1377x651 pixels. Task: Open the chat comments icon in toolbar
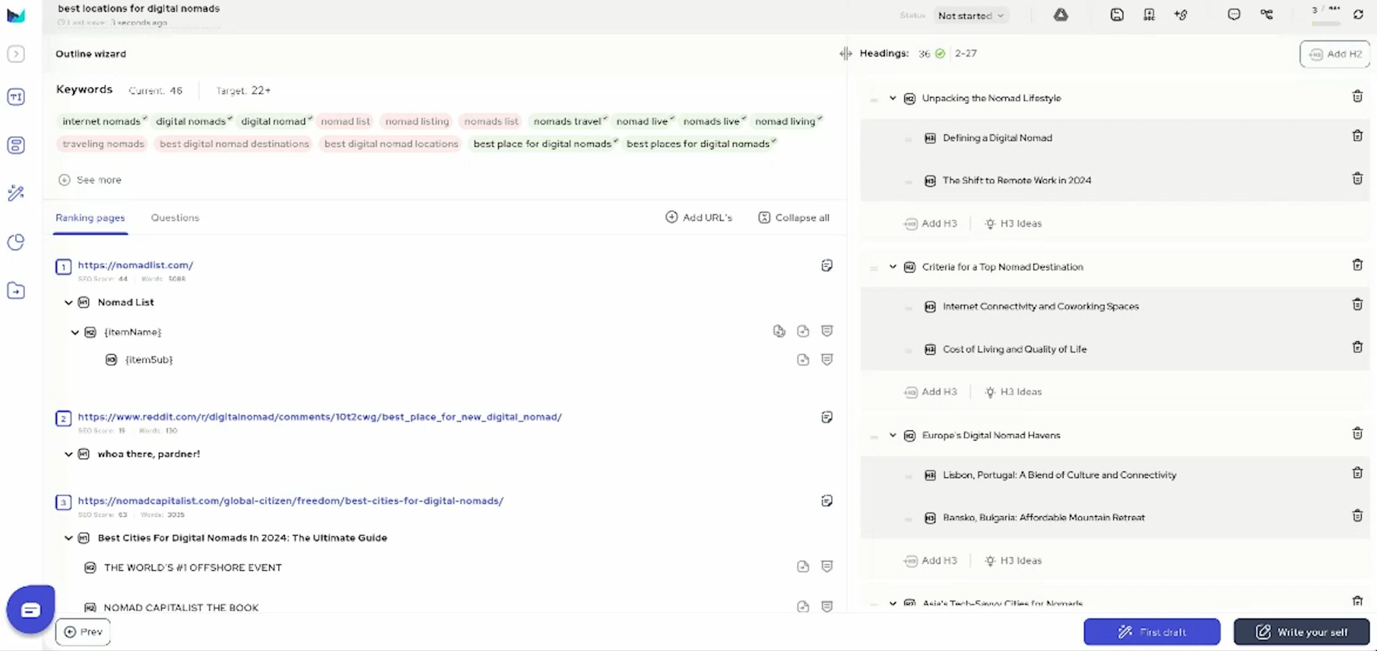1234,15
